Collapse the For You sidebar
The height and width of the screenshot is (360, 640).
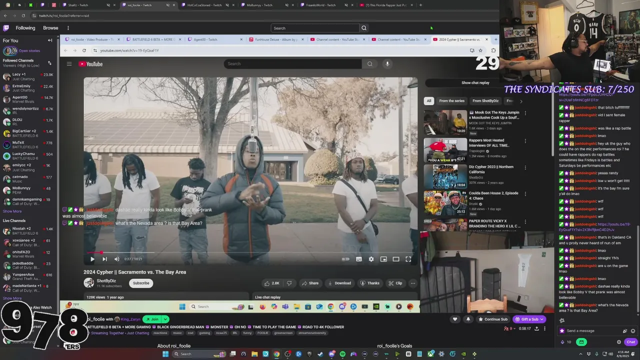(x=50, y=40)
